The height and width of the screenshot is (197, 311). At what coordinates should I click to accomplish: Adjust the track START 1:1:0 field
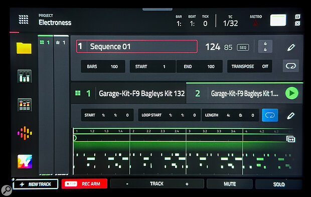[107, 115]
